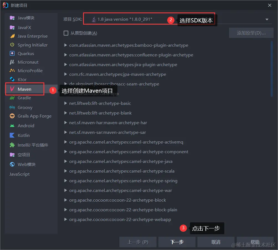The width and height of the screenshot is (278, 250).
Task: Click the IntelliJ logo in title bar
Action: tap(6, 5)
